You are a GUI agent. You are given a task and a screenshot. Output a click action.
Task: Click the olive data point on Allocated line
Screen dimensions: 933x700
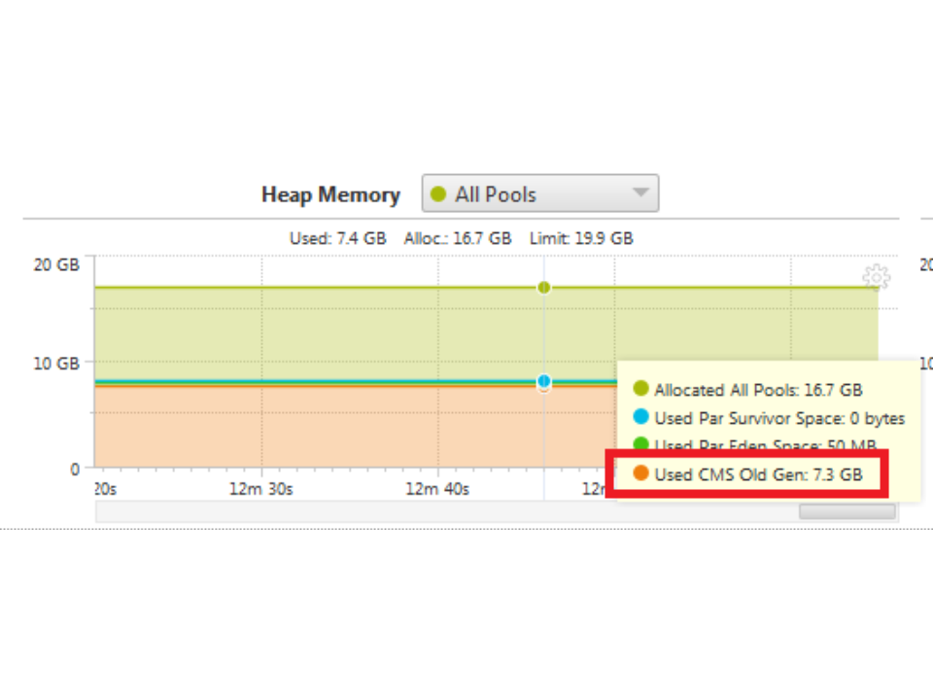coord(544,287)
